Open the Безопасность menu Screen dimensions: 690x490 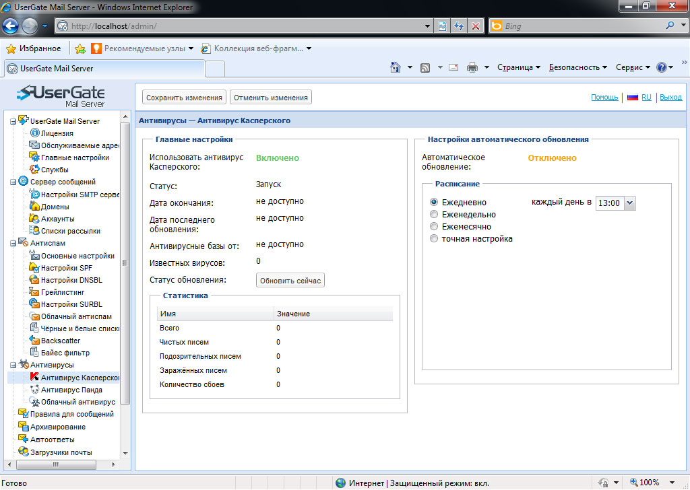[577, 67]
